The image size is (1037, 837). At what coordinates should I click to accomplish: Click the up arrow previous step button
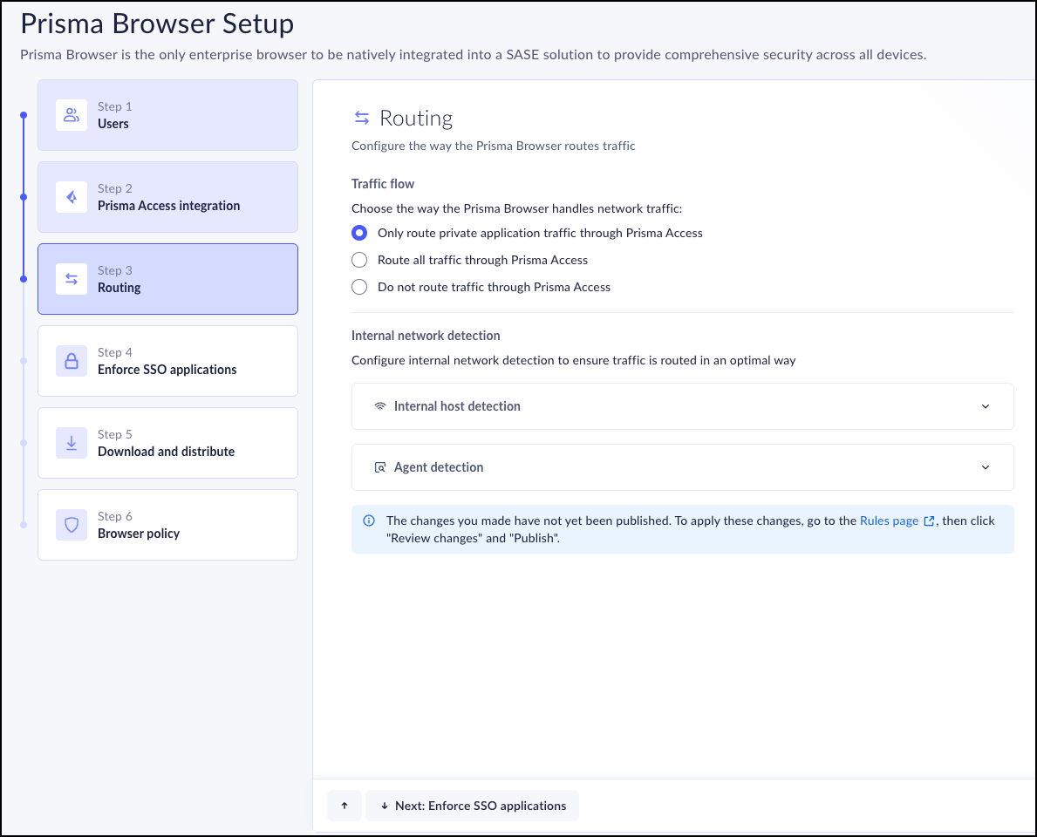point(345,806)
